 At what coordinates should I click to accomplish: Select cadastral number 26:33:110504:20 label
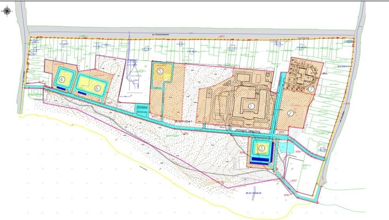(250, 193)
